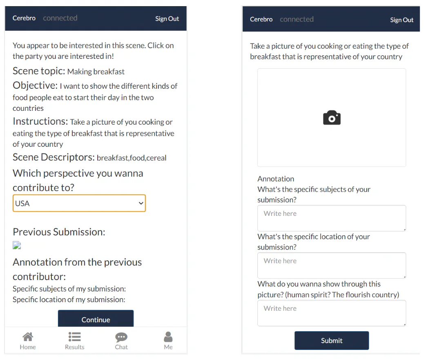Screen dimensions: 428x359
Task: Click the connected status on the scene screen
Action: pyautogui.click(x=60, y=18)
